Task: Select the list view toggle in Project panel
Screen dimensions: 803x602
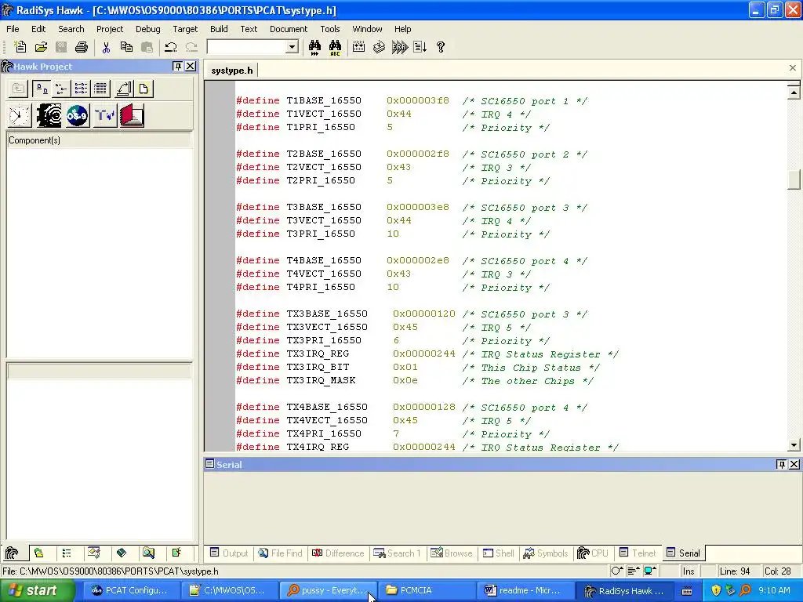Action: click(81, 89)
